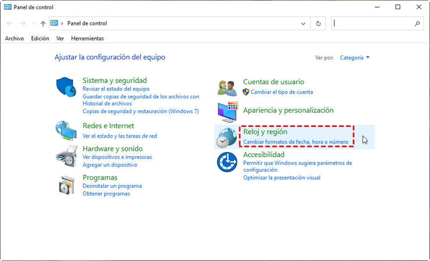Open the Ver menu
The height and width of the screenshot is (261, 430).
tap(60, 39)
